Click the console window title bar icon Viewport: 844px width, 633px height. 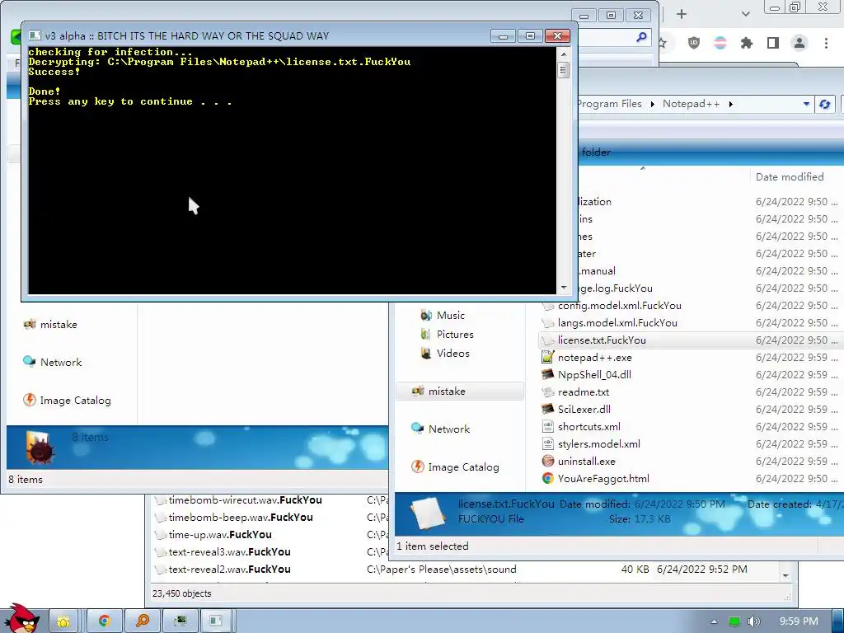pyautogui.click(x=35, y=35)
